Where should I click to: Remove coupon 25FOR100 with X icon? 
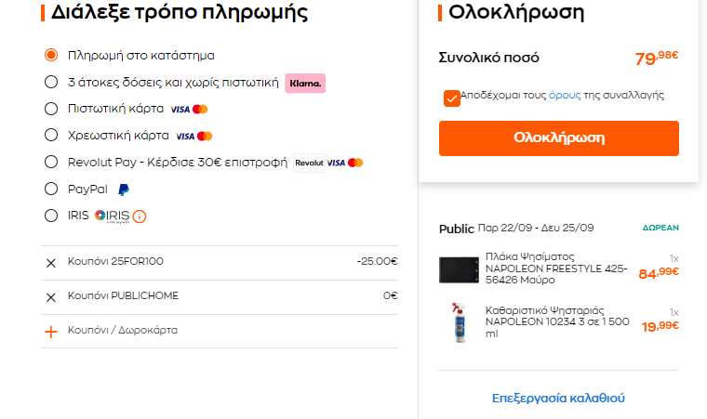(x=51, y=263)
